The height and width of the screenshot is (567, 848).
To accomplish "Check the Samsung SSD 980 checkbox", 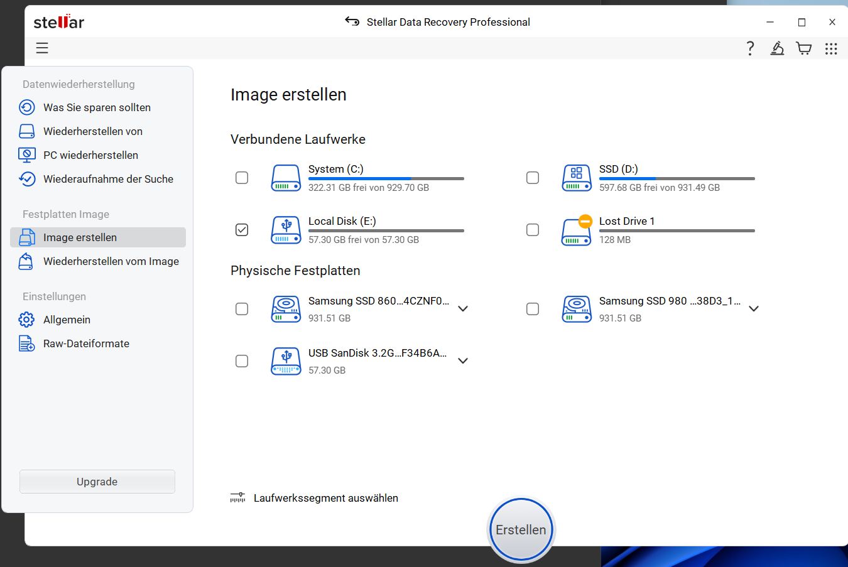I will 533,309.
